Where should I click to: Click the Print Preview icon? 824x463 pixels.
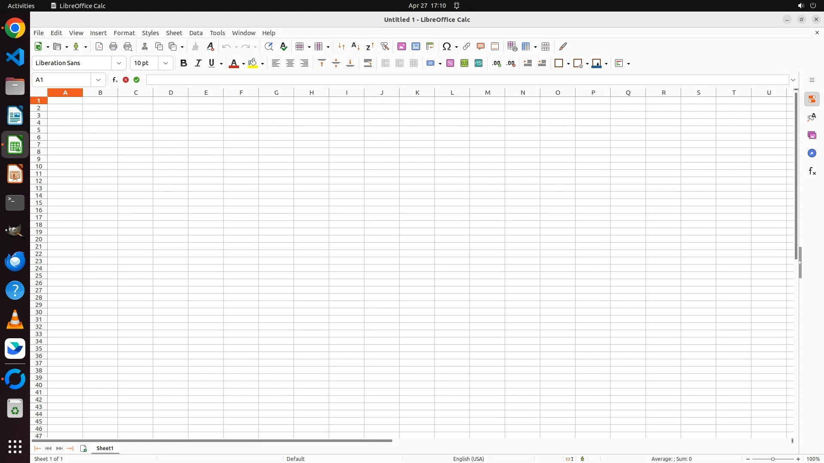127,46
